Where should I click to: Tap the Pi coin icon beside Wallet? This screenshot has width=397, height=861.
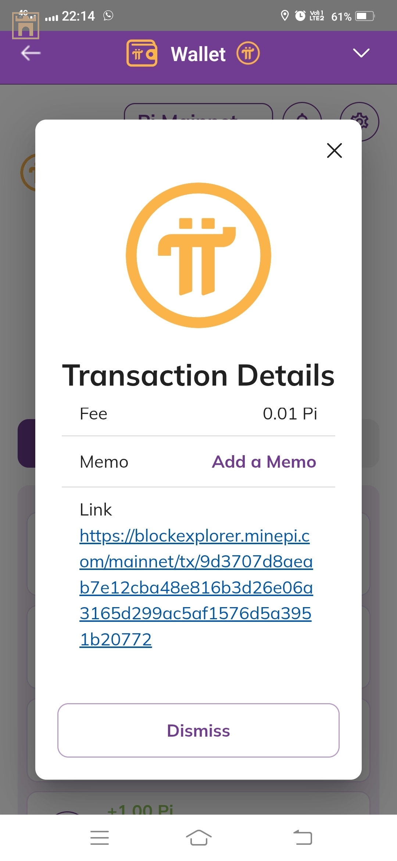(248, 53)
